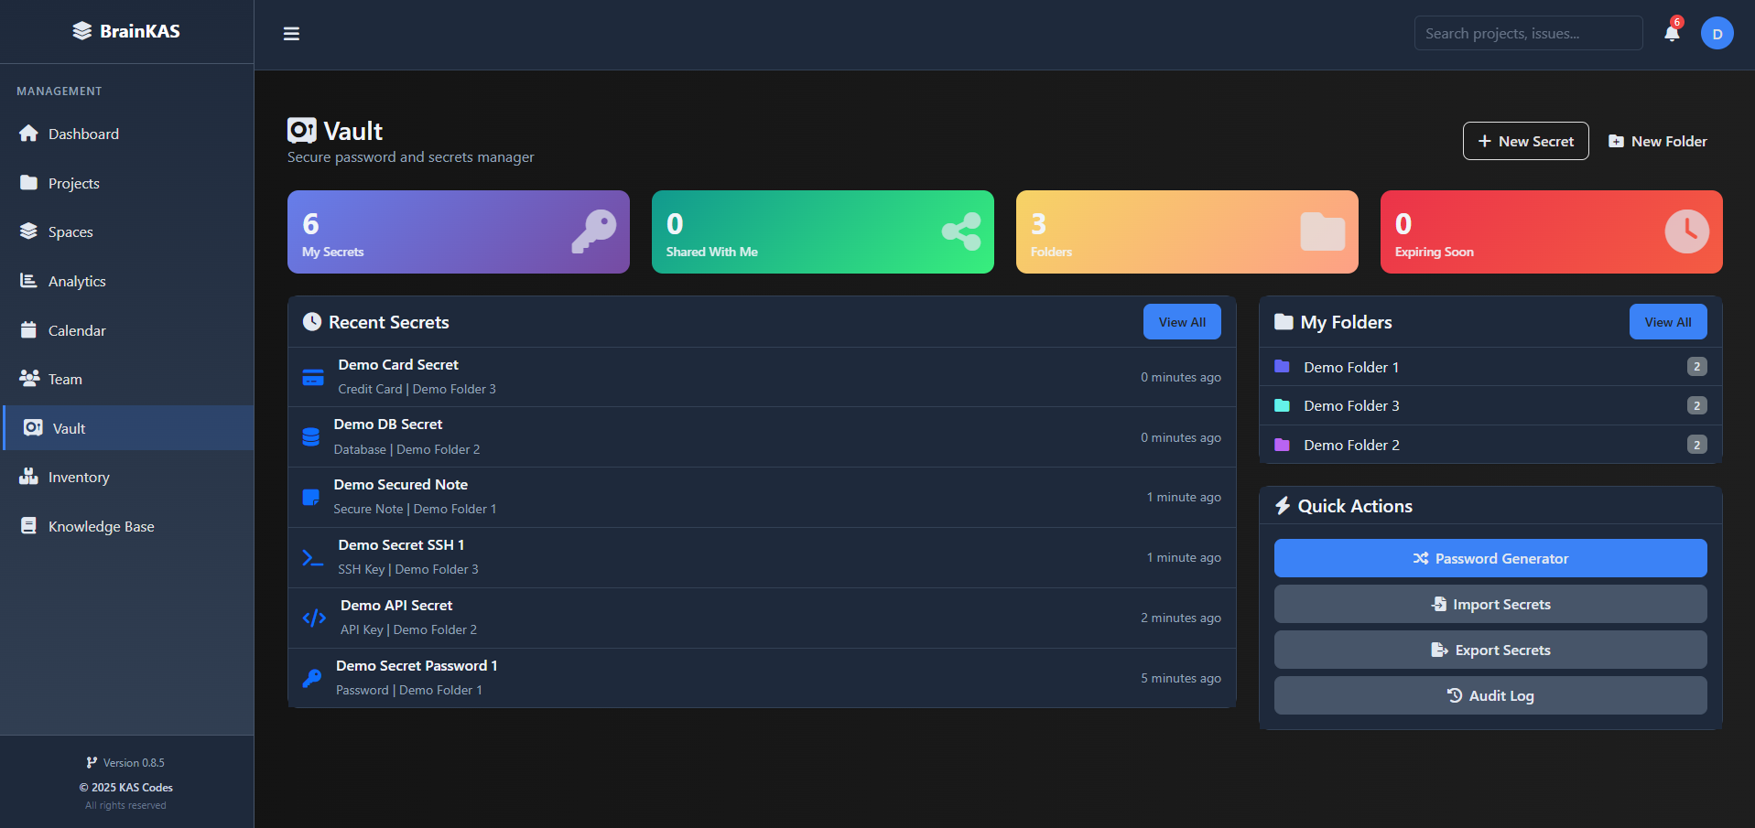Screen dimensions: 1755x828
Task: Navigate to the Knowledge Base section
Action: [x=99, y=526]
